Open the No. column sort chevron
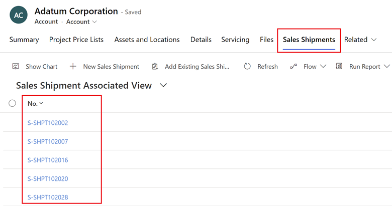Viewport: 392px width, 206px height. pyautogui.click(x=41, y=103)
